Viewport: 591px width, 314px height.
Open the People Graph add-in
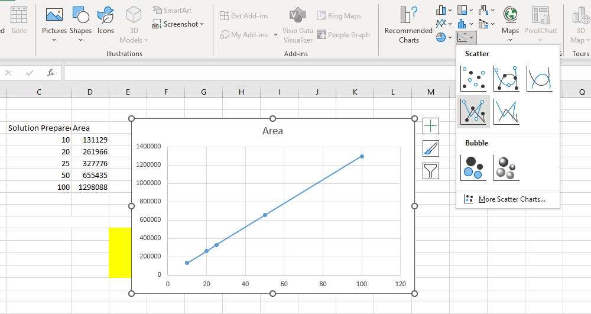343,35
